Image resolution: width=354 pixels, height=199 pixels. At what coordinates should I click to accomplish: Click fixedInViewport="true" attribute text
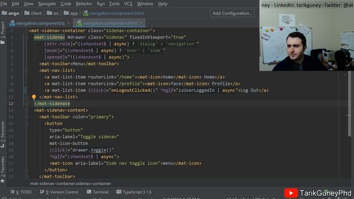coord(158,37)
